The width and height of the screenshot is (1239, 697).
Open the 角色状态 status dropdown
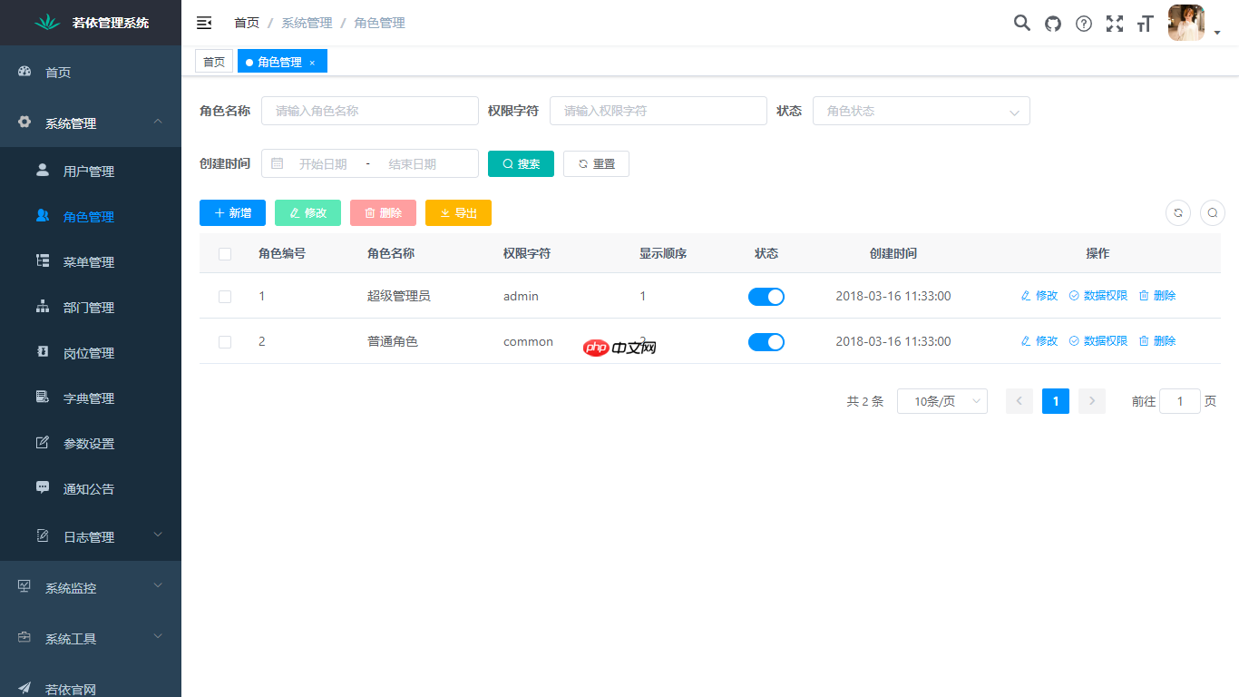pos(921,111)
